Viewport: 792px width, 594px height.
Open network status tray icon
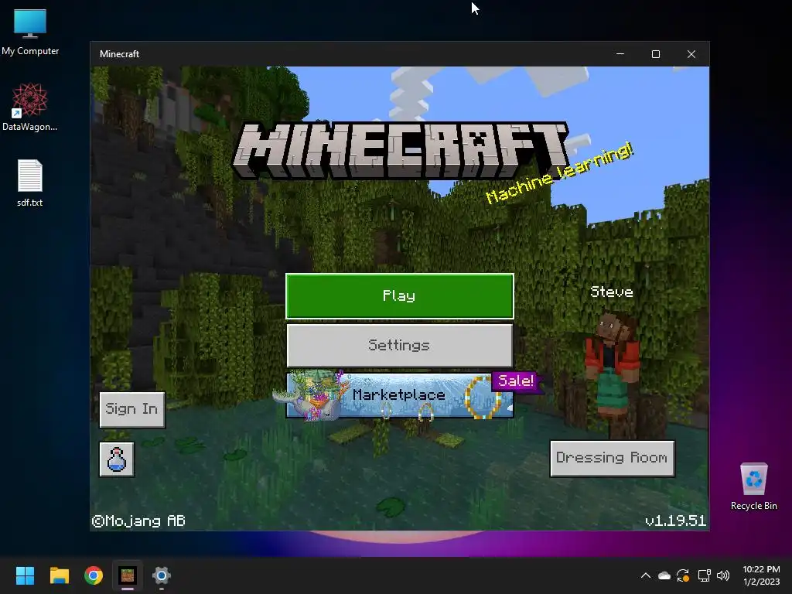click(704, 575)
